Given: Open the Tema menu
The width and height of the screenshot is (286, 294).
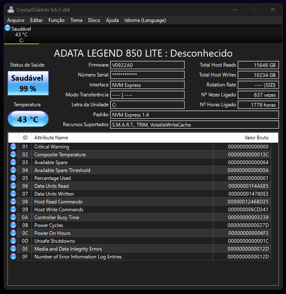Looking at the screenshot, I should tap(77, 20).
